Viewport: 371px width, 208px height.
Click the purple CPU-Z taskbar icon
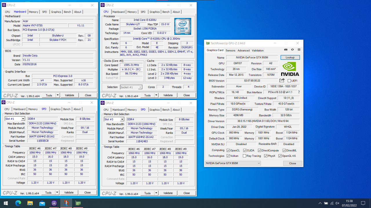(54, 203)
